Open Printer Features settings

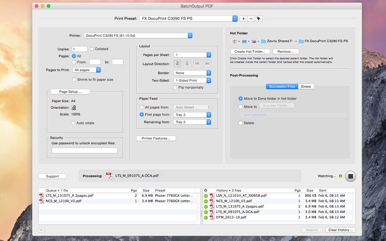156,138
